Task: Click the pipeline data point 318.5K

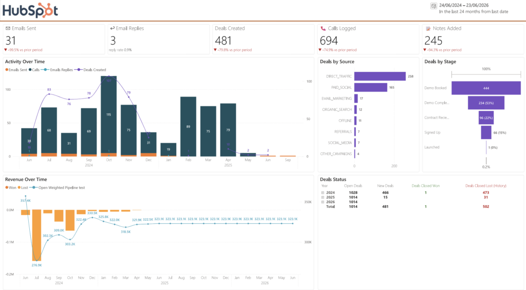Action: 126,227
